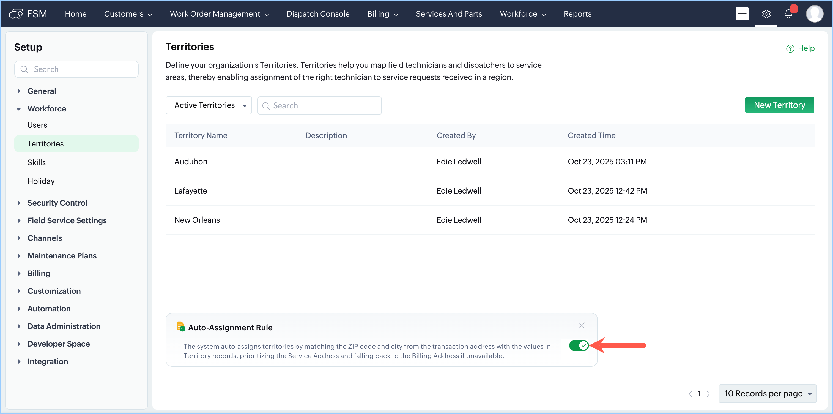
Task: Open the Dispatch Console menu item
Action: point(318,13)
